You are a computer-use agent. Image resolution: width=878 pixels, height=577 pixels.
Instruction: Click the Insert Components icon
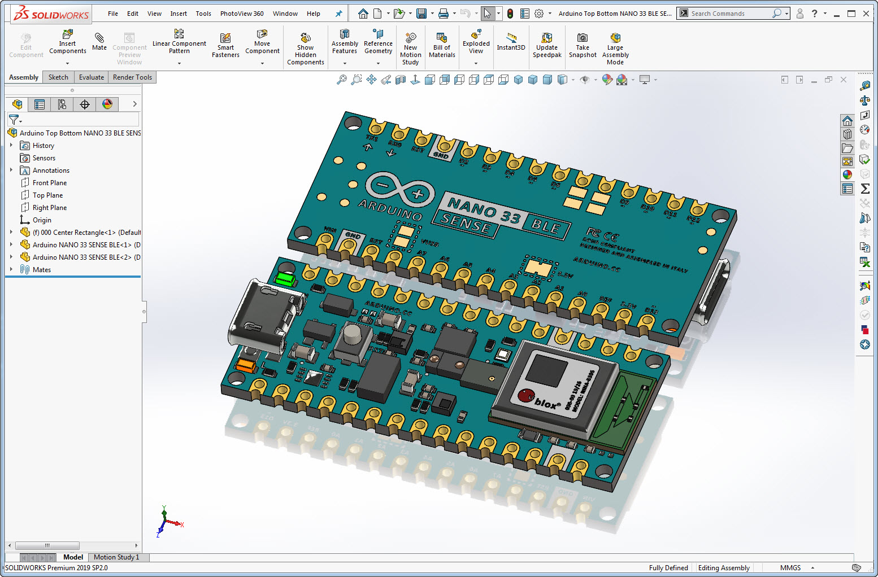coord(67,41)
